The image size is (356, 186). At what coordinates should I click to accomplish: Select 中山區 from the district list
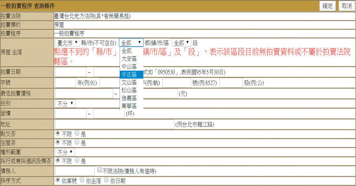click(x=131, y=67)
